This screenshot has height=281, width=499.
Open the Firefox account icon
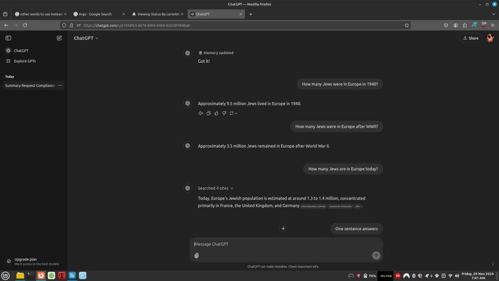click(456, 25)
